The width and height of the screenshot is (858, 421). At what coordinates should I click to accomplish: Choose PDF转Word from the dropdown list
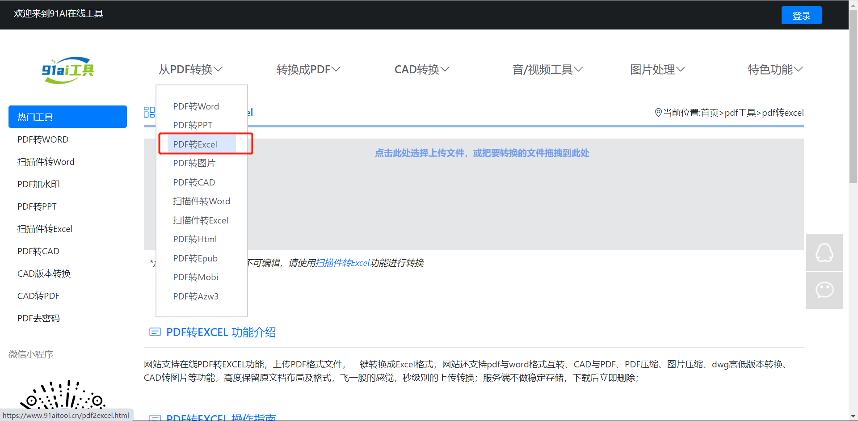(x=196, y=106)
